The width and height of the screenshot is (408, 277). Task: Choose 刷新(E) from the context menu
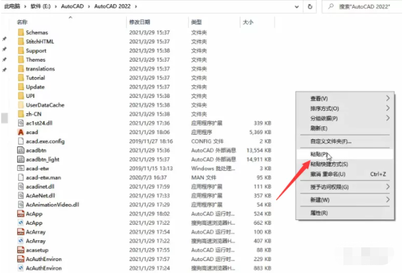[x=345, y=128]
